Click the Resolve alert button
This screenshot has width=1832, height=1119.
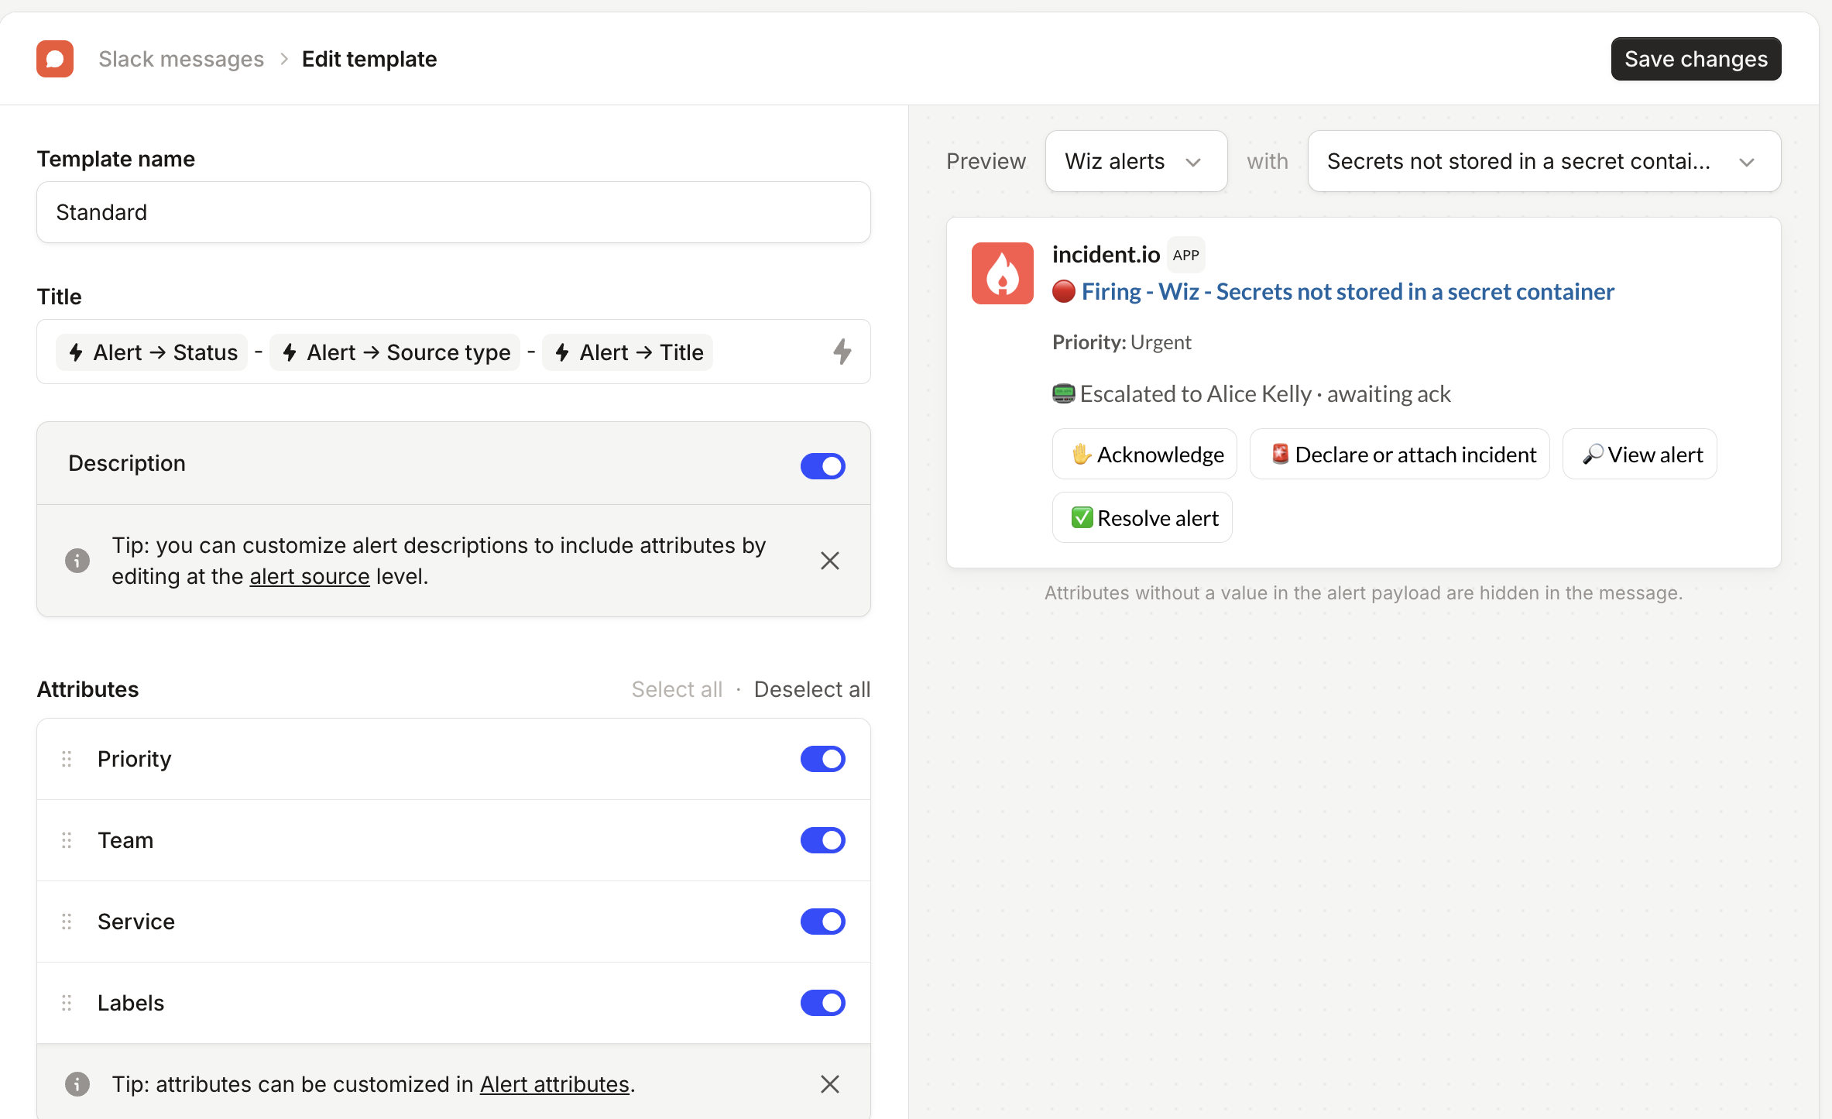tap(1142, 518)
